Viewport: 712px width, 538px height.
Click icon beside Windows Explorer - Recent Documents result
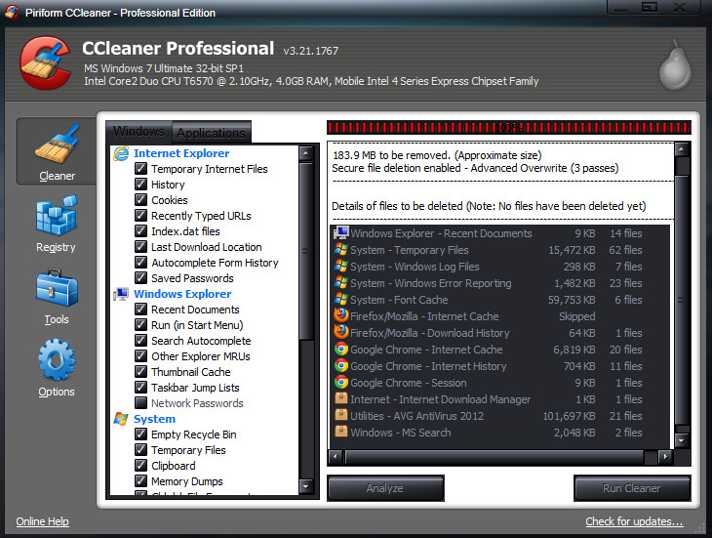pyautogui.click(x=341, y=233)
